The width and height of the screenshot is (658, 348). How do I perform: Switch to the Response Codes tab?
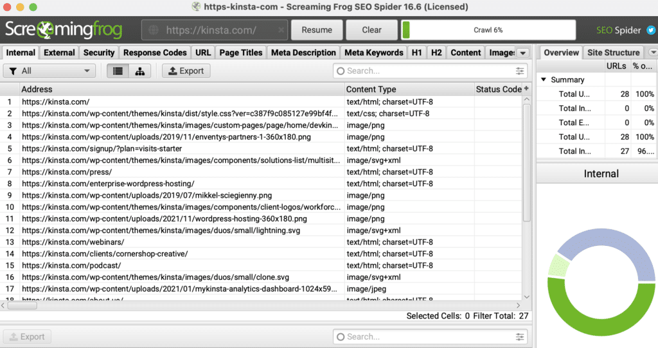click(155, 53)
